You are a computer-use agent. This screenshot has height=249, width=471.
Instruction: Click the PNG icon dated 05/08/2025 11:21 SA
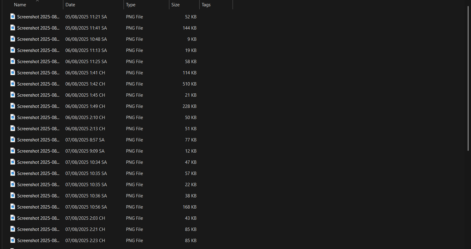click(13, 17)
